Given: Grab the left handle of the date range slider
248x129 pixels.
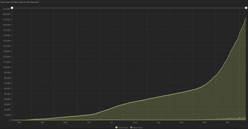Looking at the screenshot, I should tap(12, 8).
